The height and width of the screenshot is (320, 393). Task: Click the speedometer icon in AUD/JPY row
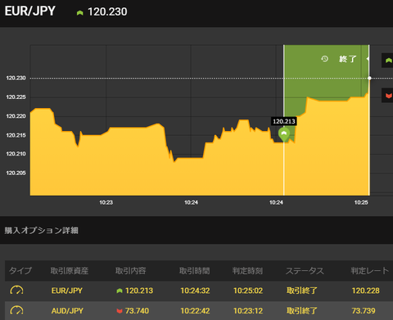(16, 310)
